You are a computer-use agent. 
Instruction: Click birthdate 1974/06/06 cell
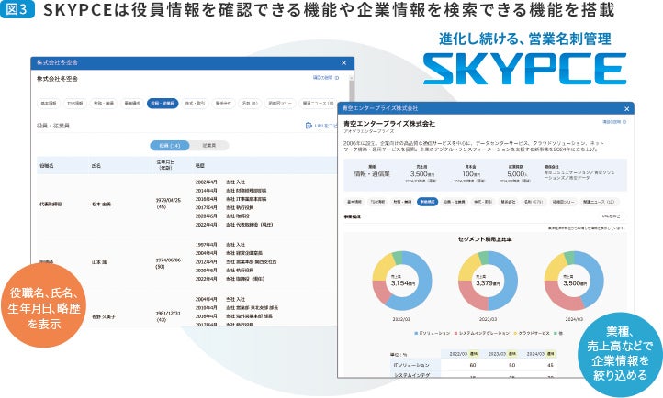coord(168,263)
